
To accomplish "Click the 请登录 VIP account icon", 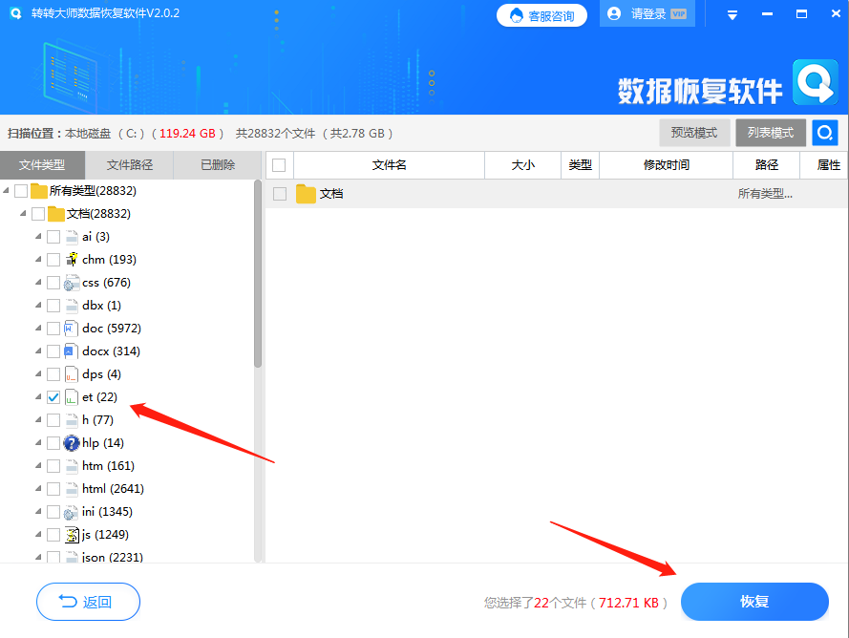I will 612,13.
